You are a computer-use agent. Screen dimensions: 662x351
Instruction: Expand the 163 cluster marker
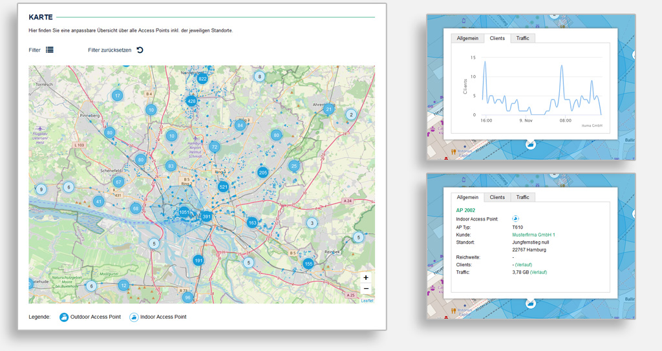point(252,223)
